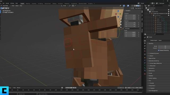
Task: Click the current frame number field
Action: click(121, 88)
